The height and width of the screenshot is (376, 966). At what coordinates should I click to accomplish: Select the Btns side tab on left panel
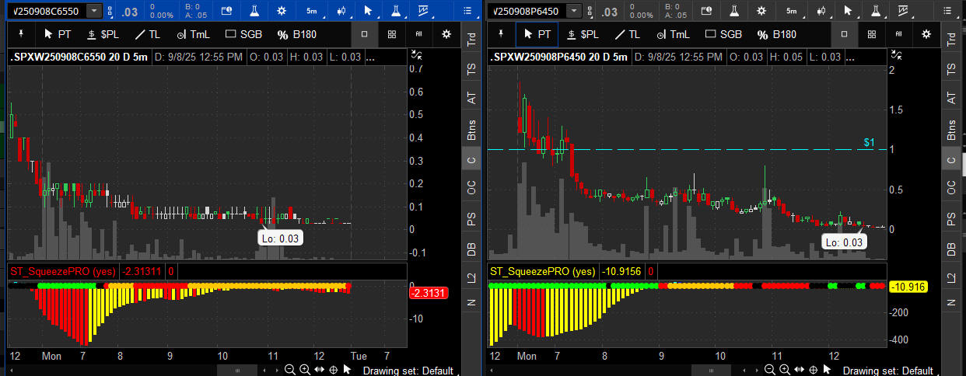coord(471,130)
